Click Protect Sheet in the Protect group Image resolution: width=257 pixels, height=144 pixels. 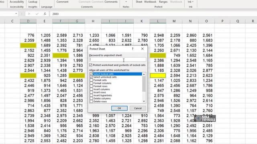tap(139, 2)
